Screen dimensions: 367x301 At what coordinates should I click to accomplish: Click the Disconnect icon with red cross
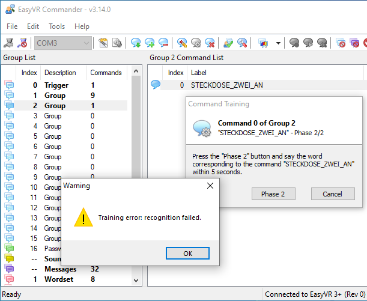coord(23,43)
